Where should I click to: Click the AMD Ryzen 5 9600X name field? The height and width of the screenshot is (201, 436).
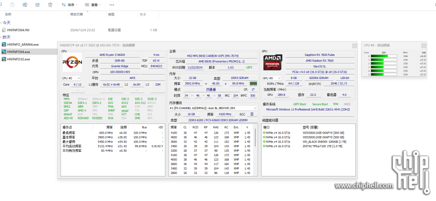tap(112, 55)
